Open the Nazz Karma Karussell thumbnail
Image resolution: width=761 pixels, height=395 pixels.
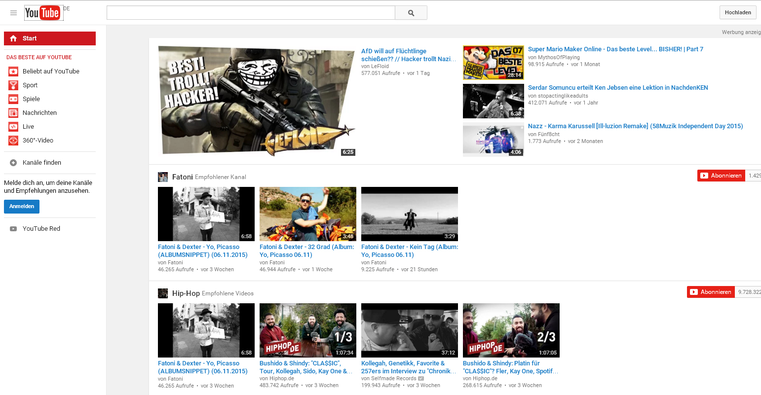(494, 140)
